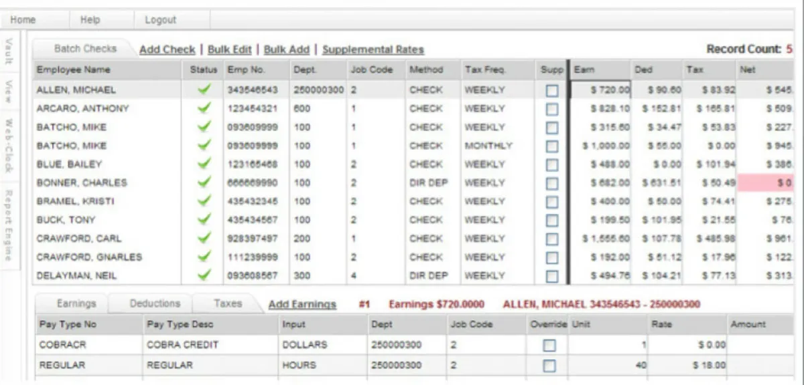This screenshot has height=385, width=804.
Task: Click MONTHLY tax frequency for BATCHO, MIKE
Action: [x=488, y=145]
